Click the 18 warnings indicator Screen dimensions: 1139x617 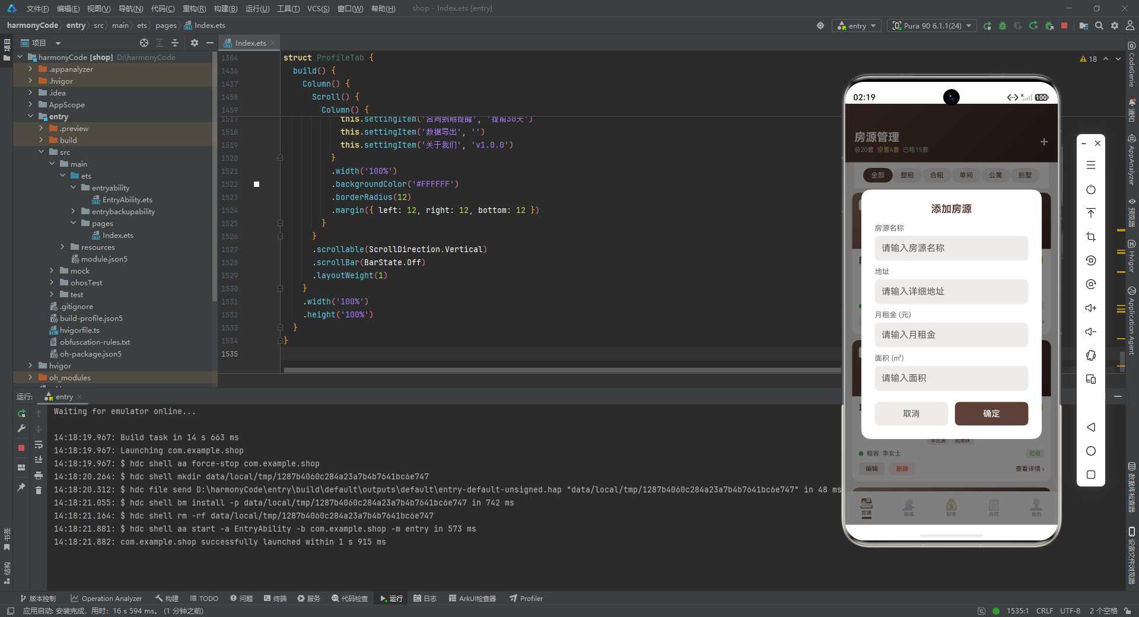pyautogui.click(x=1089, y=59)
